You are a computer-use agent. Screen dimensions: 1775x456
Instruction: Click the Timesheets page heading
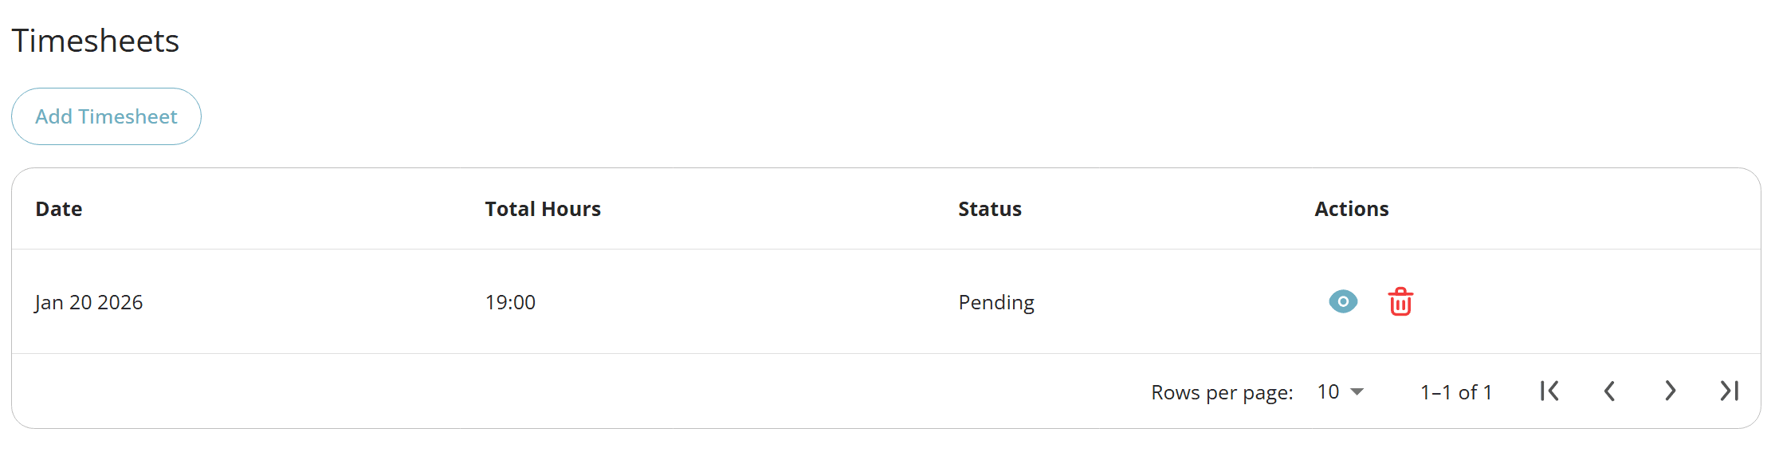click(96, 41)
